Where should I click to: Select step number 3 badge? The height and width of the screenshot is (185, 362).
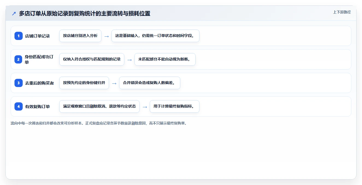(19, 83)
